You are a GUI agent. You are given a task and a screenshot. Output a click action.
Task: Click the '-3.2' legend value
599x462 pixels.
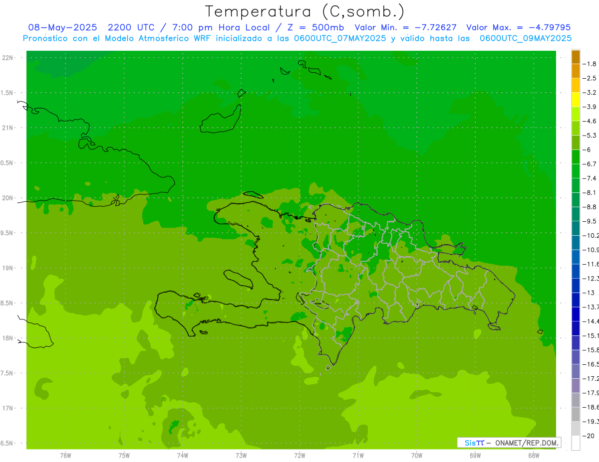pos(591,93)
